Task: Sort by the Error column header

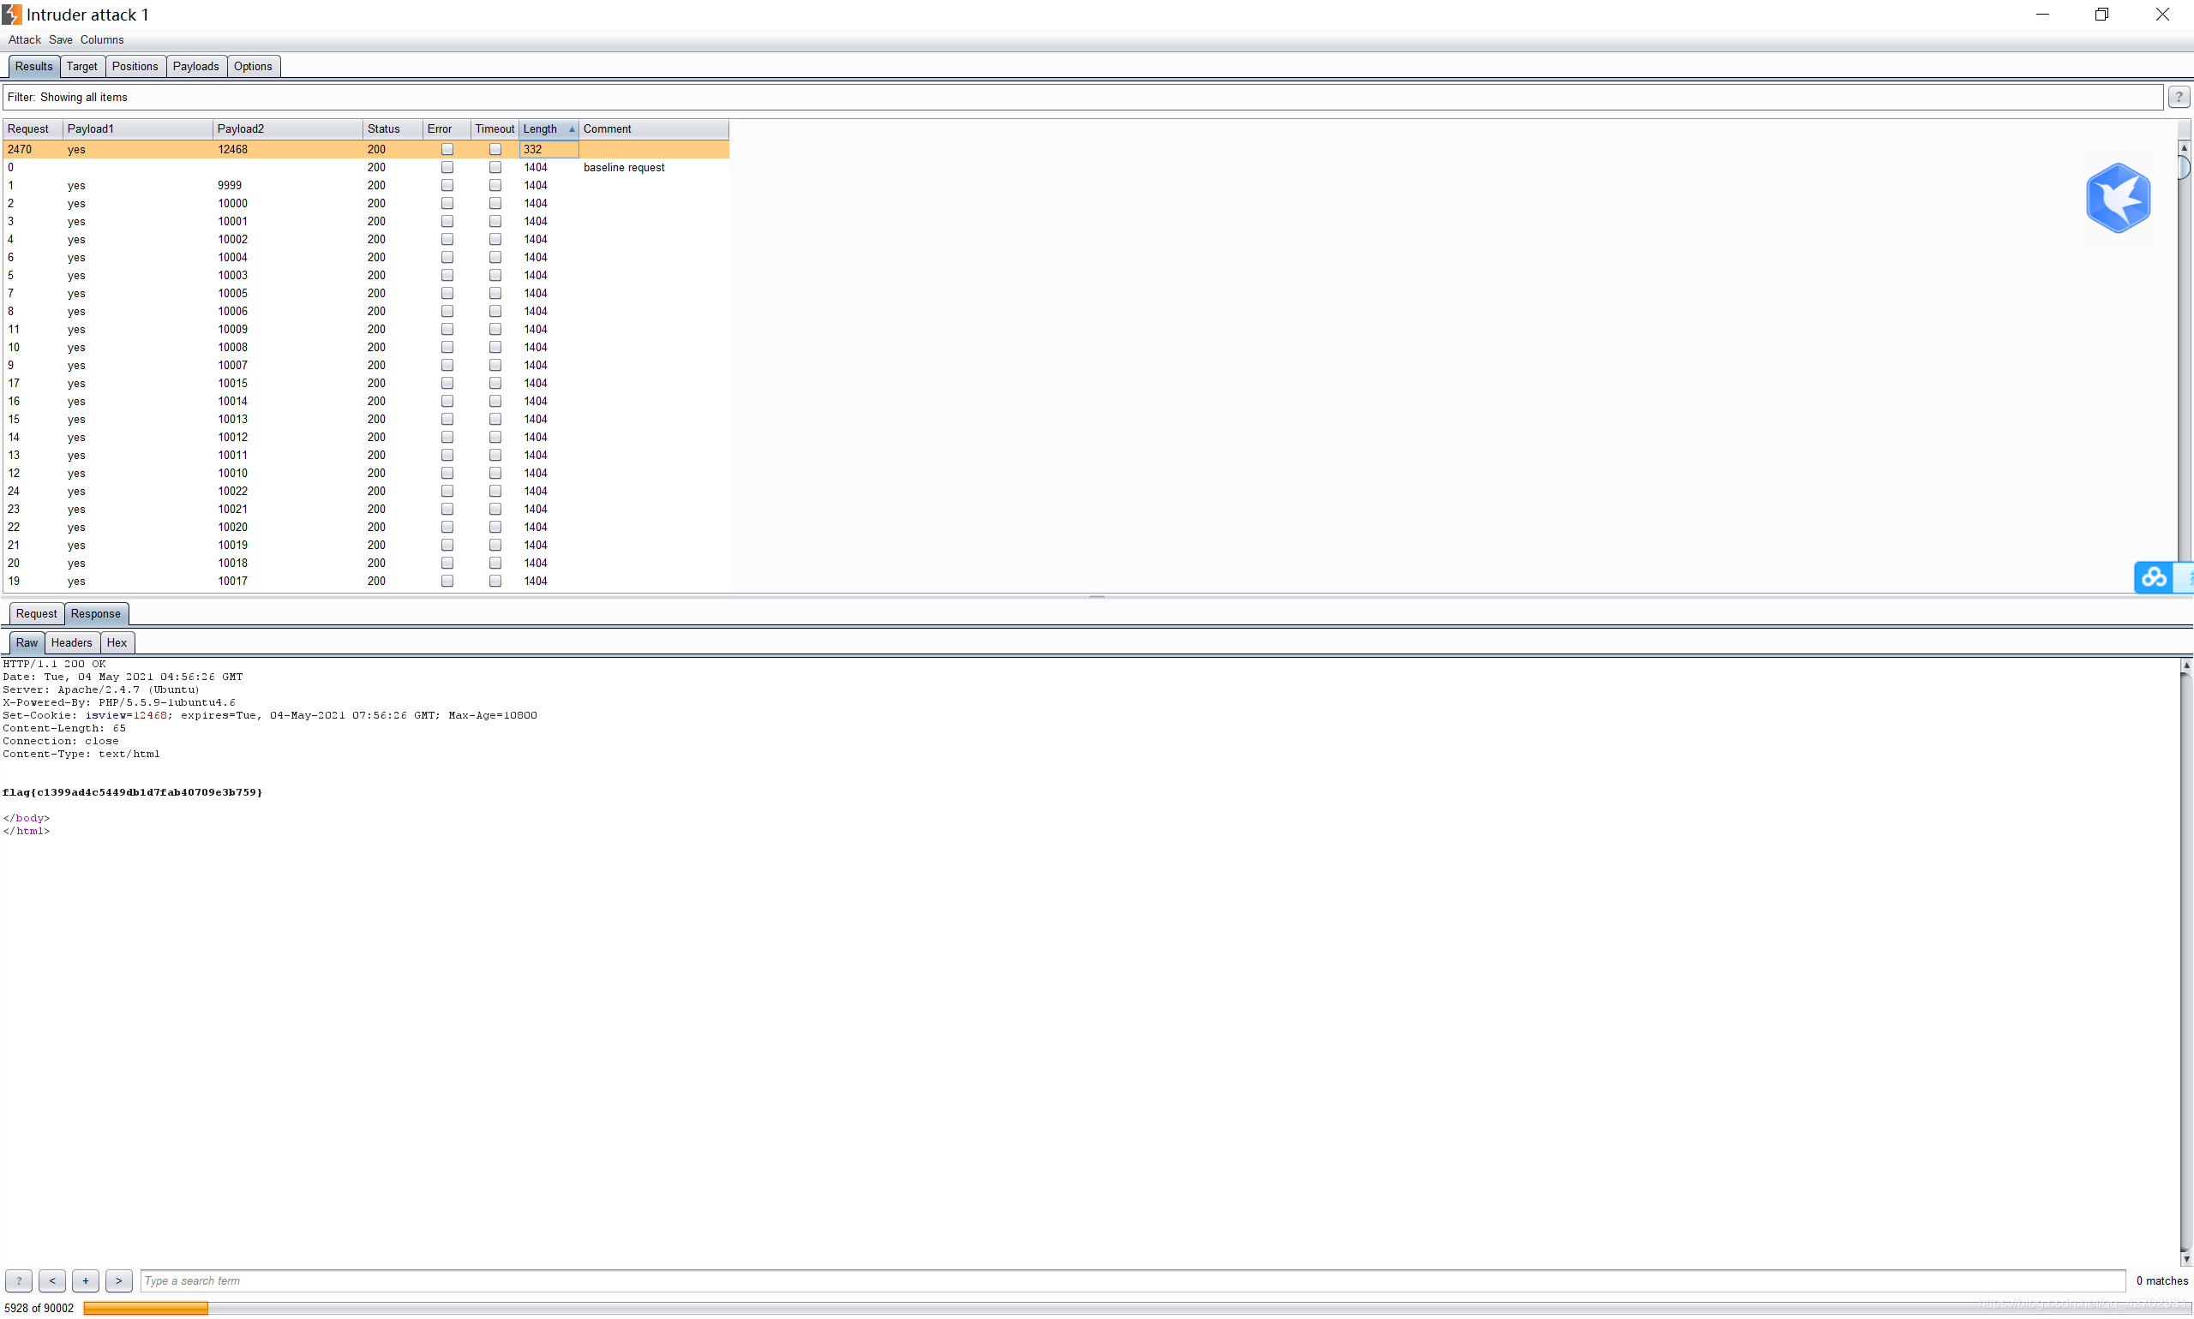Action: [x=447, y=128]
